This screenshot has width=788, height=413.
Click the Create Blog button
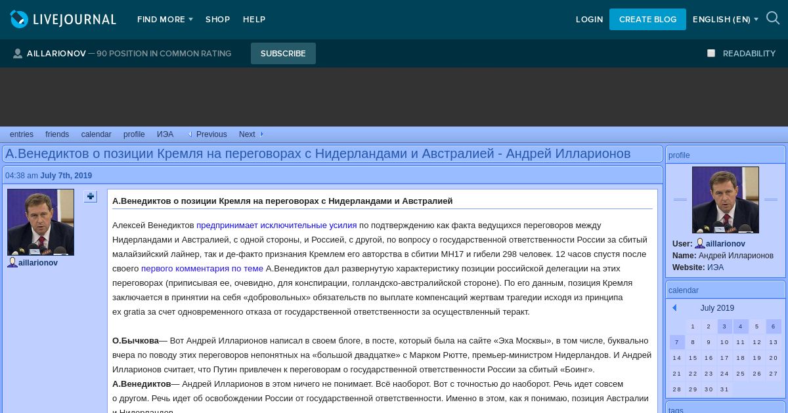pos(647,20)
